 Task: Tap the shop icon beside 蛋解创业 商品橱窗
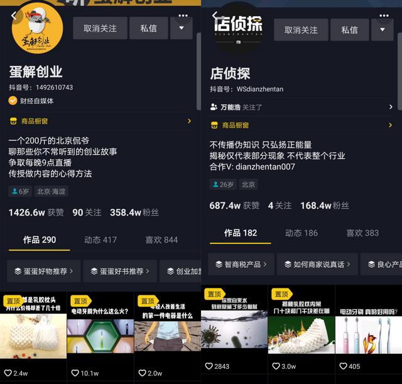[13, 121]
